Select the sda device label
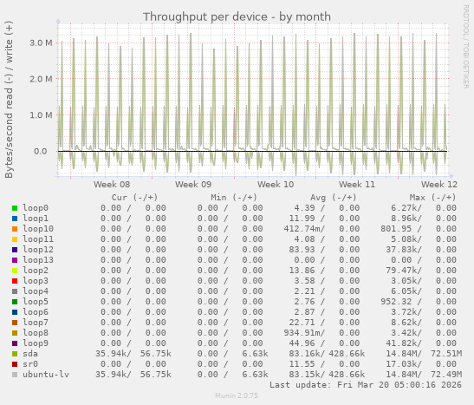This screenshot has height=405, width=474. tap(30, 354)
